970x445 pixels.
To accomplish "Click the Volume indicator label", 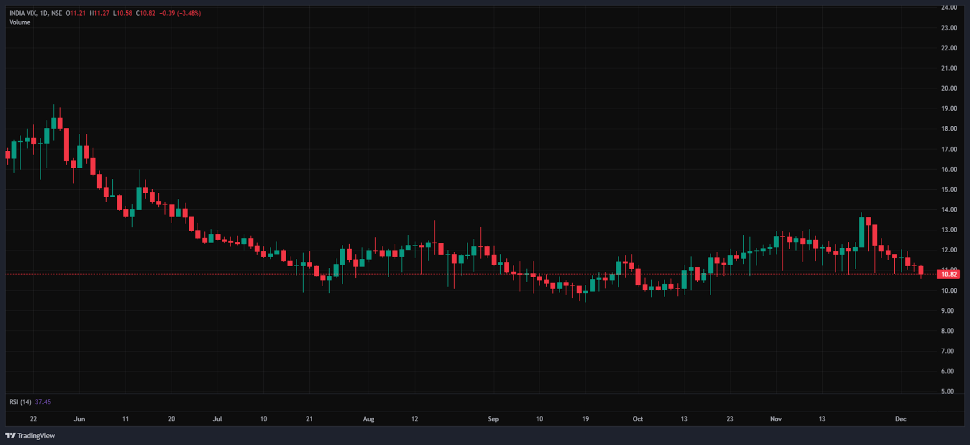I will 19,22.
